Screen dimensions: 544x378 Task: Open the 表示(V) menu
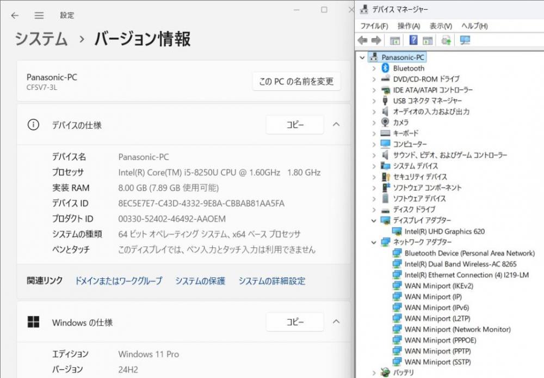coord(441,26)
